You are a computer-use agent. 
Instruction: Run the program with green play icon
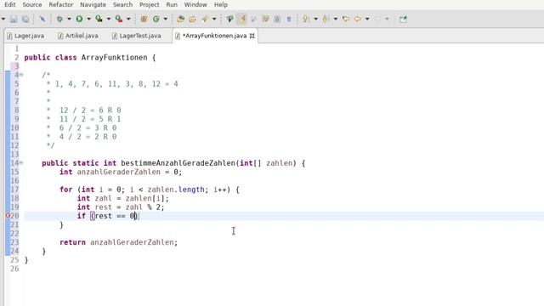pos(79,19)
